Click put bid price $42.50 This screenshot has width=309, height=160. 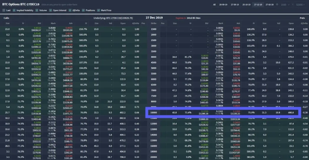[205, 69]
